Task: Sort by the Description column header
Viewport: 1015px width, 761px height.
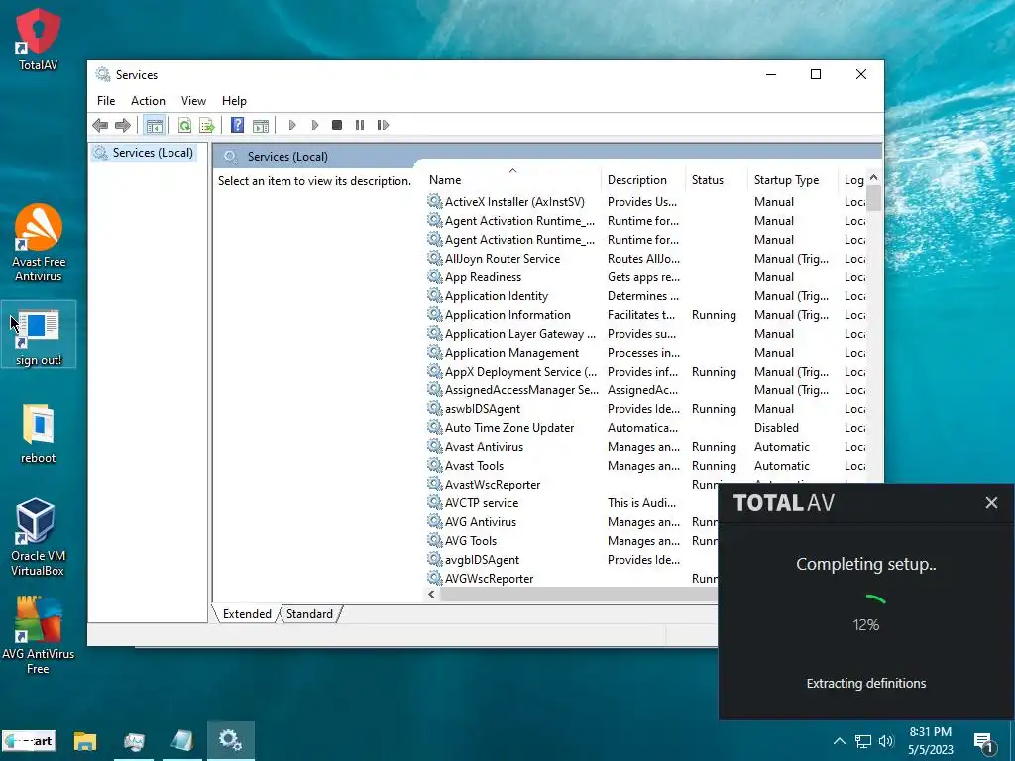Action: [643, 180]
